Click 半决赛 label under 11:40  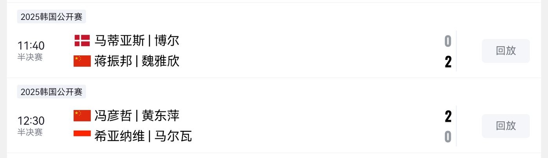coord(30,57)
